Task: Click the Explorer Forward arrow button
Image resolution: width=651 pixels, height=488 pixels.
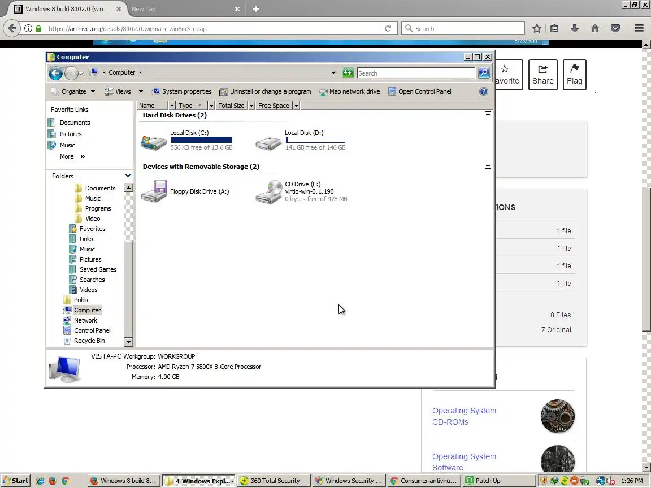Action: pyautogui.click(x=71, y=73)
